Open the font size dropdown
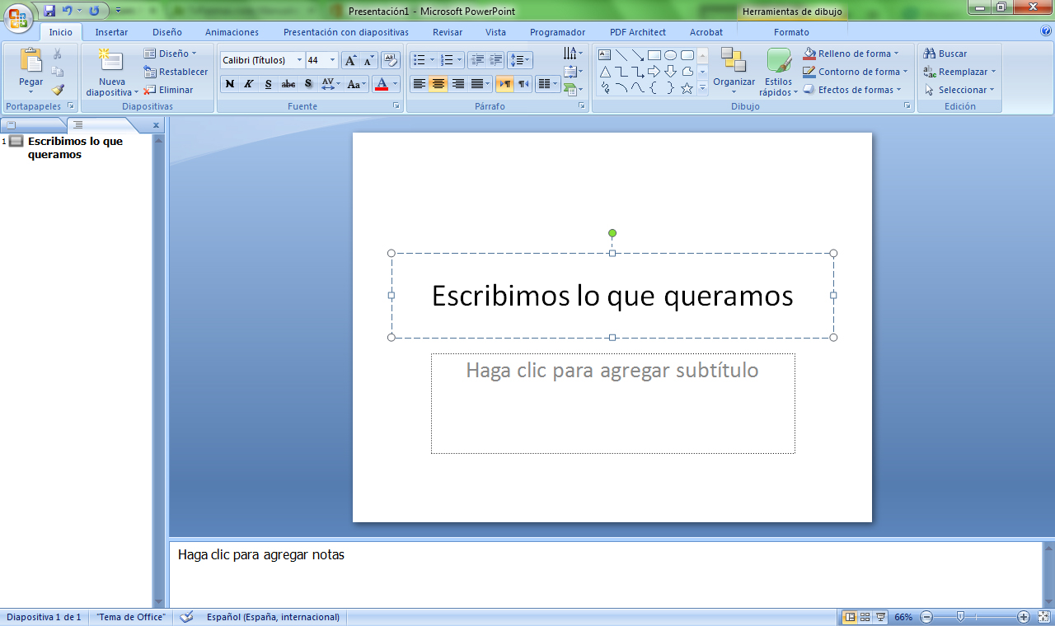 point(333,60)
